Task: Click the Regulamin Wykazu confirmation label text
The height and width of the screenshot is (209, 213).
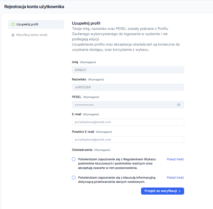Action: [x=117, y=163]
